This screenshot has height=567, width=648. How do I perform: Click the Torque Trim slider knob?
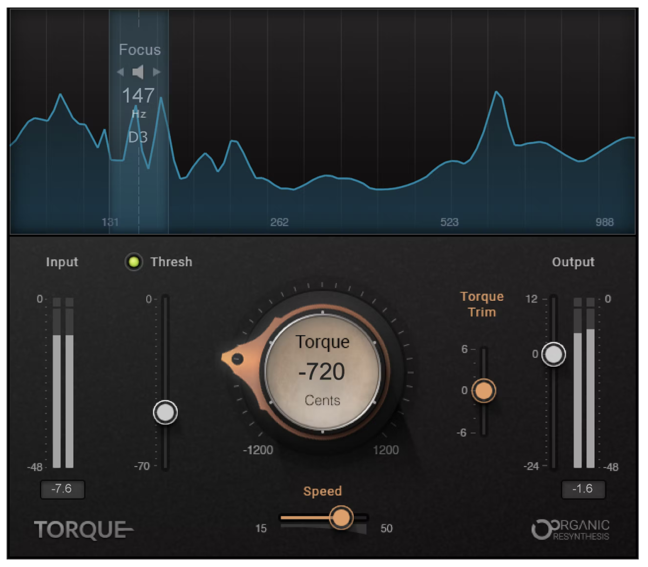point(483,390)
